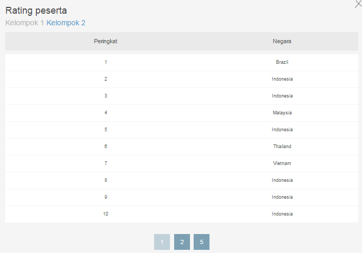Screen dimensions: 362x253
Task: Go to page 1 of ratings
Action: 162,242
